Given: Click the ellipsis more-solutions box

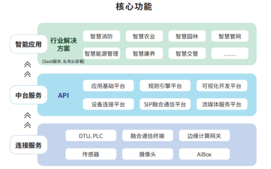Looking at the screenshot, I should pyautogui.click(x=230, y=53).
